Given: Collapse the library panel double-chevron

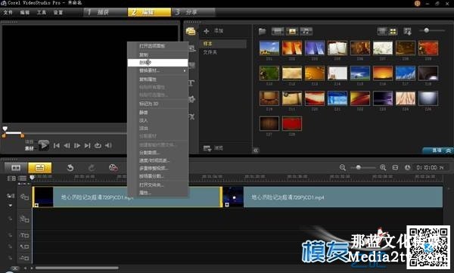Looking at the screenshot, I should point(256,150).
